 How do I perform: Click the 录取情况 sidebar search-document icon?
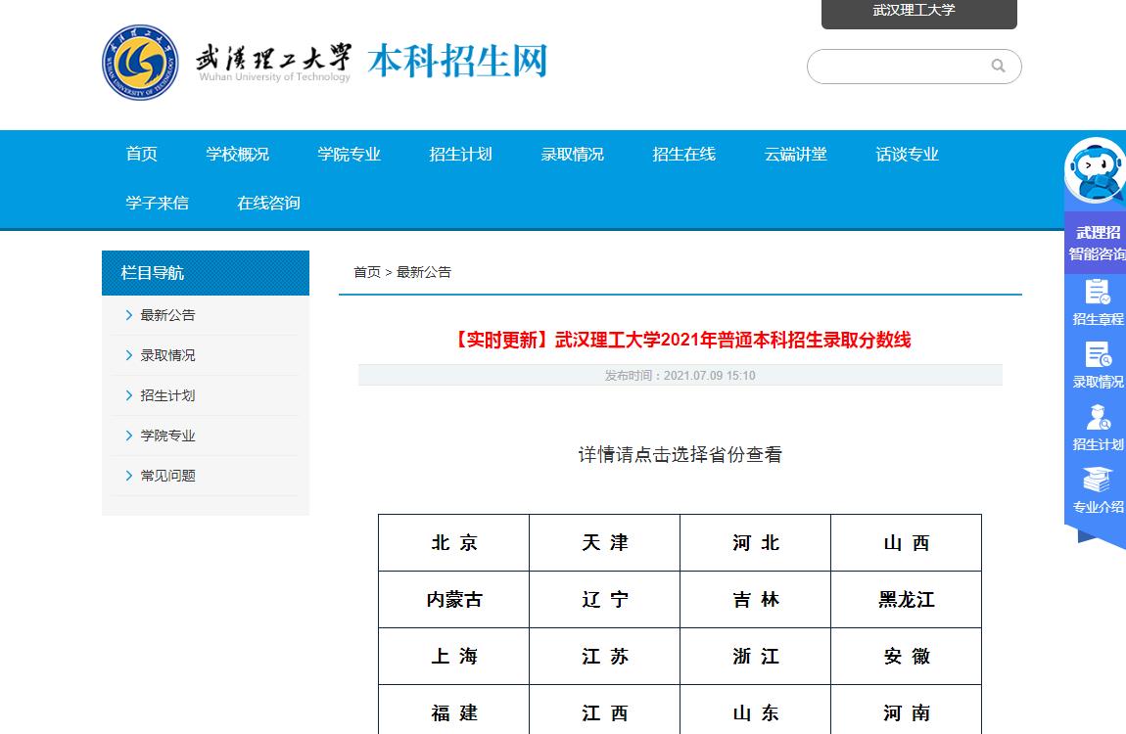click(1098, 354)
